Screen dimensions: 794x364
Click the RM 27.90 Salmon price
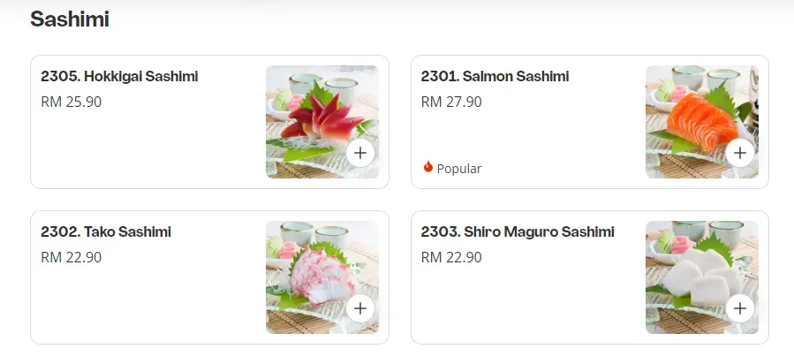coord(451,102)
